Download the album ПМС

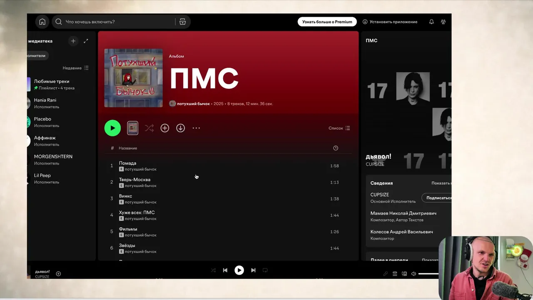pyautogui.click(x=180, y=128)
